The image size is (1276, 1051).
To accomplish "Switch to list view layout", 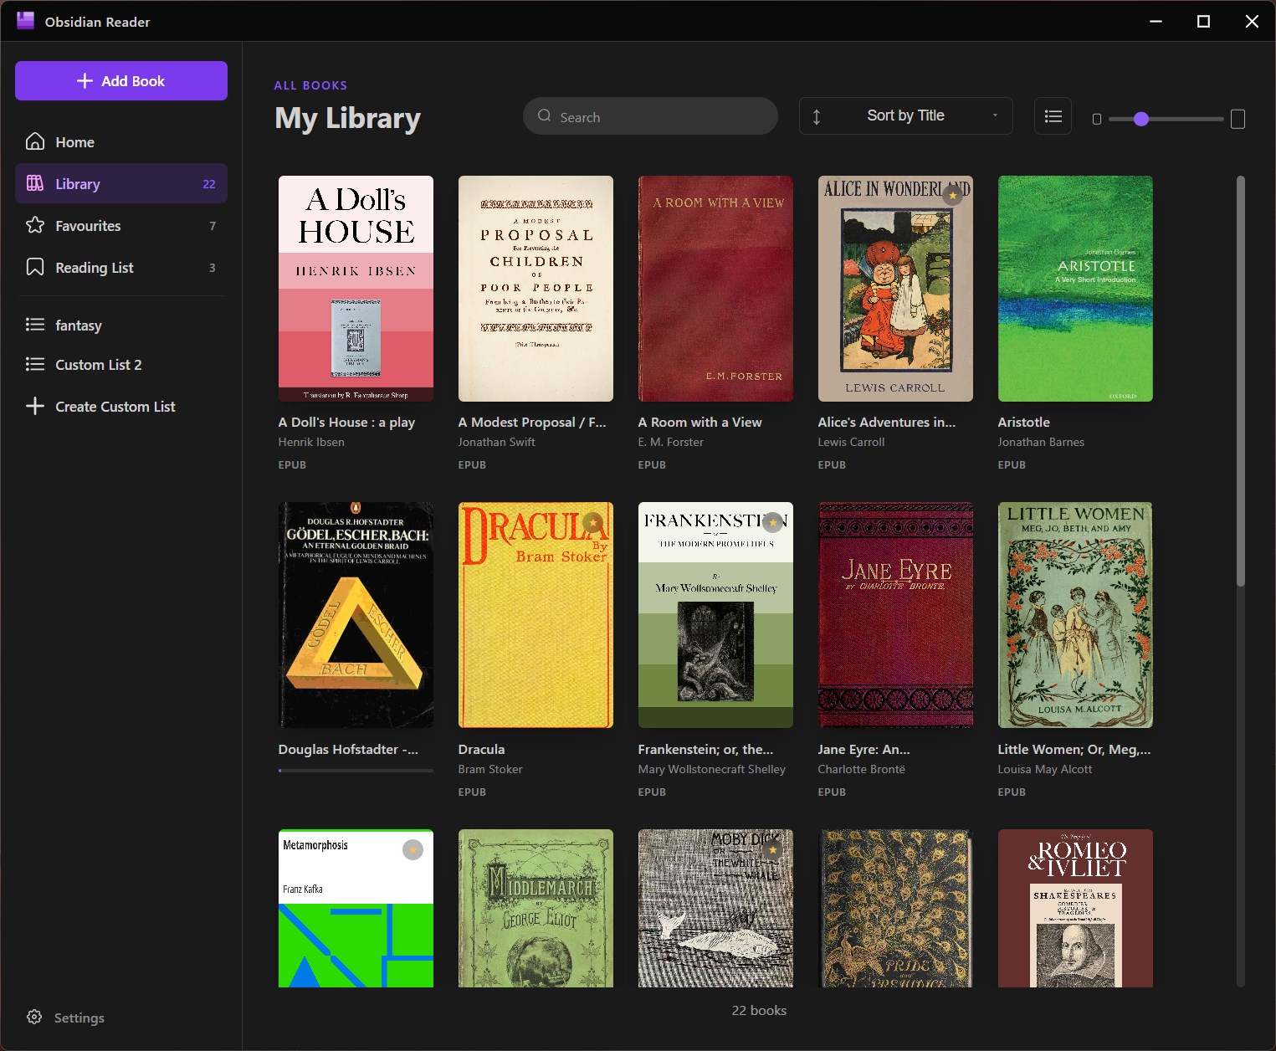I will click(x=1053, y=116).
